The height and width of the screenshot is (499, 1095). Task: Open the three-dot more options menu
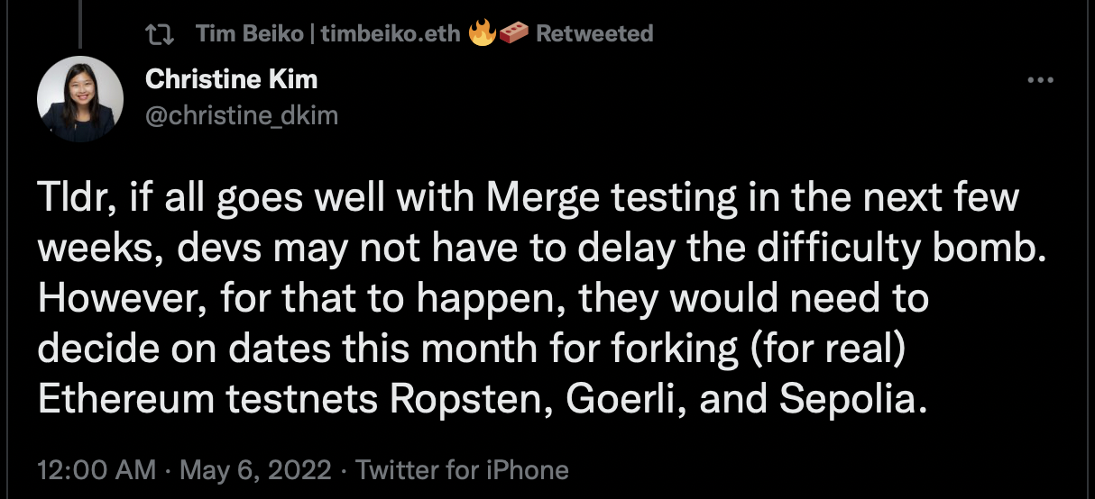(x=1041, y=81)
